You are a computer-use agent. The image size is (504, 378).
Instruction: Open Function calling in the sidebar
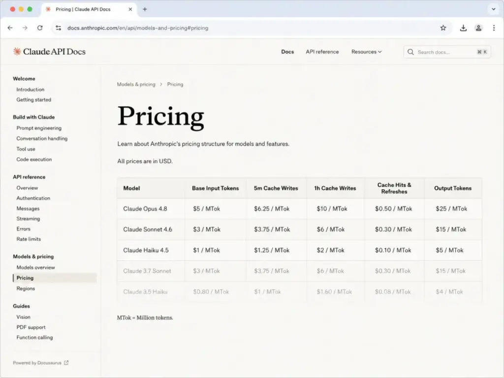pyautogui.click(x=35, y=338)
